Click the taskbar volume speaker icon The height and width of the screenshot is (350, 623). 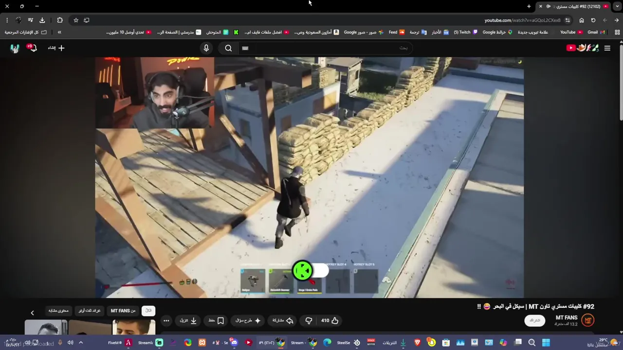[x=70, y=343]
